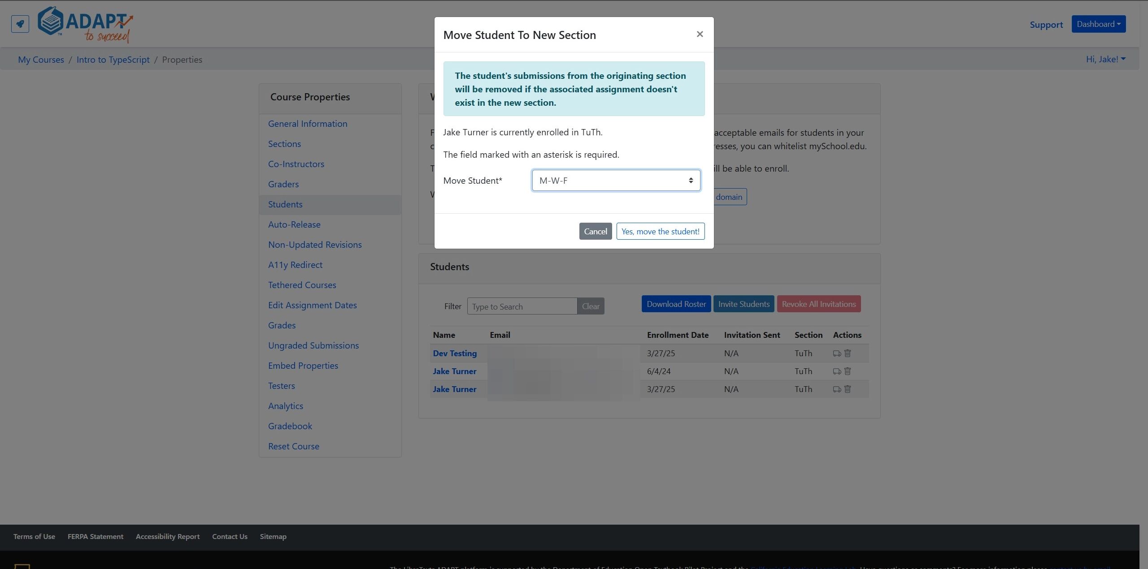This screenshot has height=569, width=1148.
Task: Go to My Courses breadcrumb
Action: 41,60
